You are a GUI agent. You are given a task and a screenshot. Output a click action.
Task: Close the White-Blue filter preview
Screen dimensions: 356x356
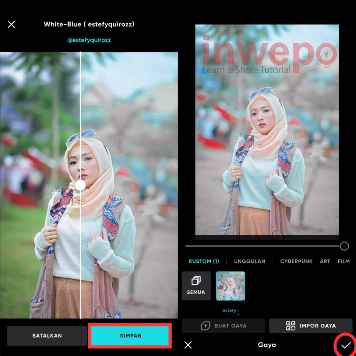pyautogui.click(x=12, y=24)
